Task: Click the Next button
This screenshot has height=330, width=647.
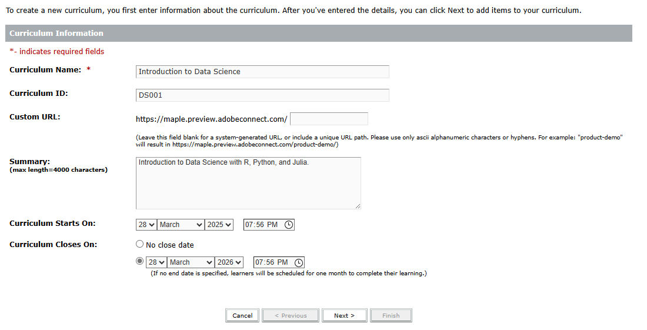Action: pyautogui.click(x=344, y=315)
